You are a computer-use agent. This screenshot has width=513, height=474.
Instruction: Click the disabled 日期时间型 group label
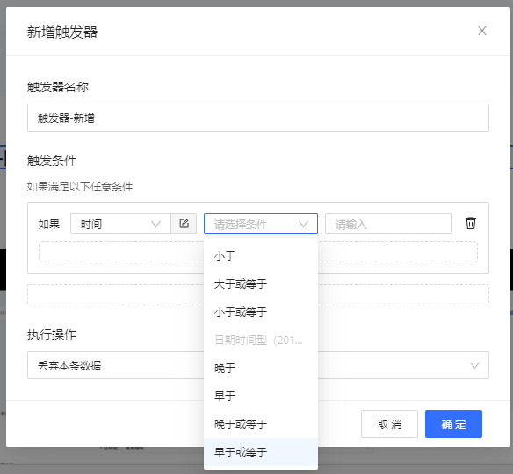pos(258,341)
